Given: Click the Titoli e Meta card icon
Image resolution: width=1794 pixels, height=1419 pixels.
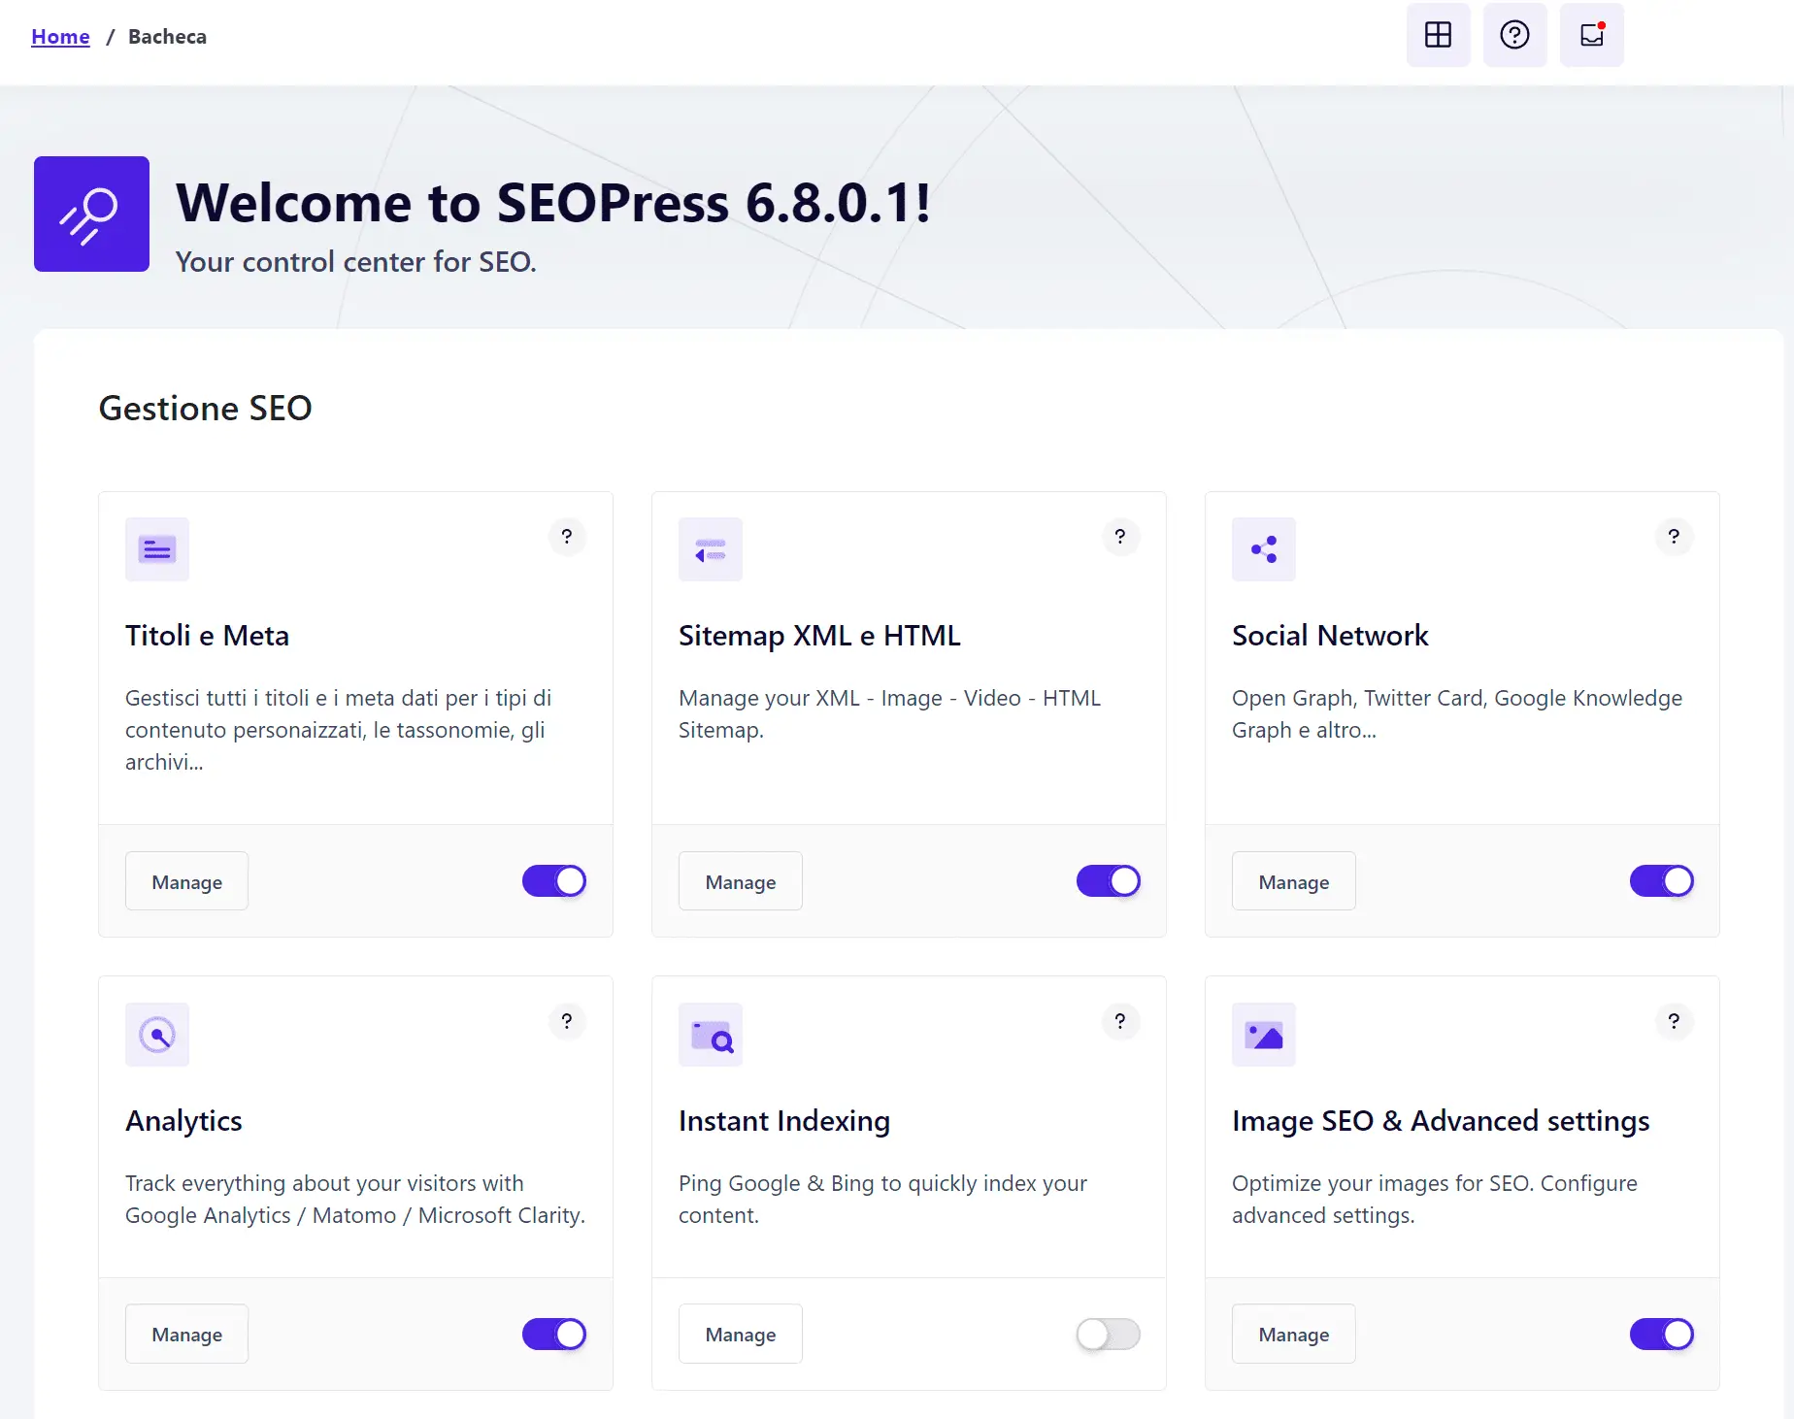Looking at the screenshot, I should [x=157, y=549].
